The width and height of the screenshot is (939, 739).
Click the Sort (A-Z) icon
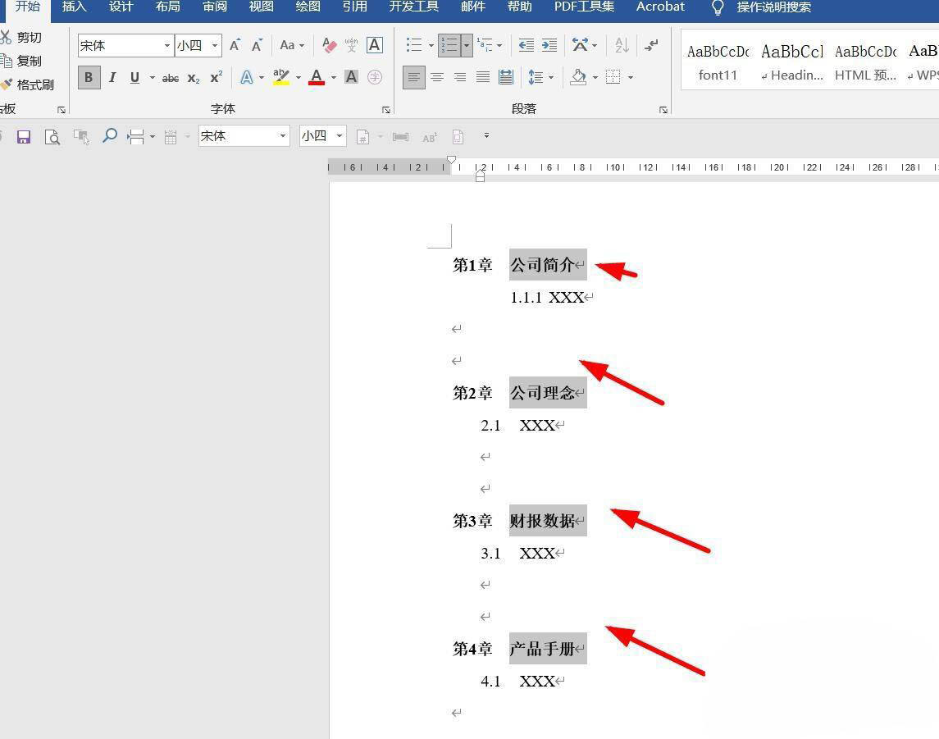[622, 45]
